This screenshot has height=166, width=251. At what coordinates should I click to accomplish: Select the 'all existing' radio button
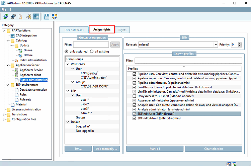[x=92, y=52]
